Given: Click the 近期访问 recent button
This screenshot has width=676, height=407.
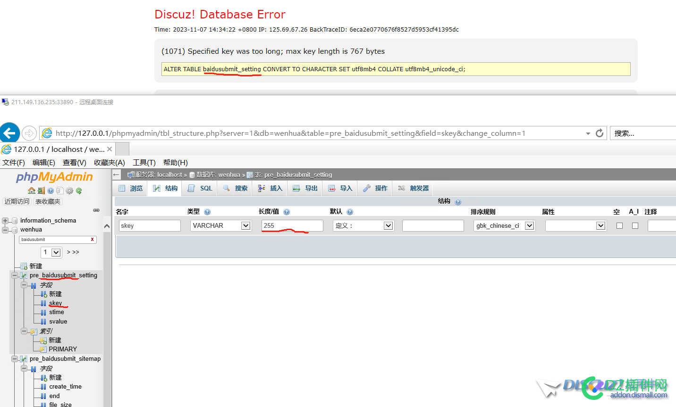Looking at the screenshot, I should 17,201.
